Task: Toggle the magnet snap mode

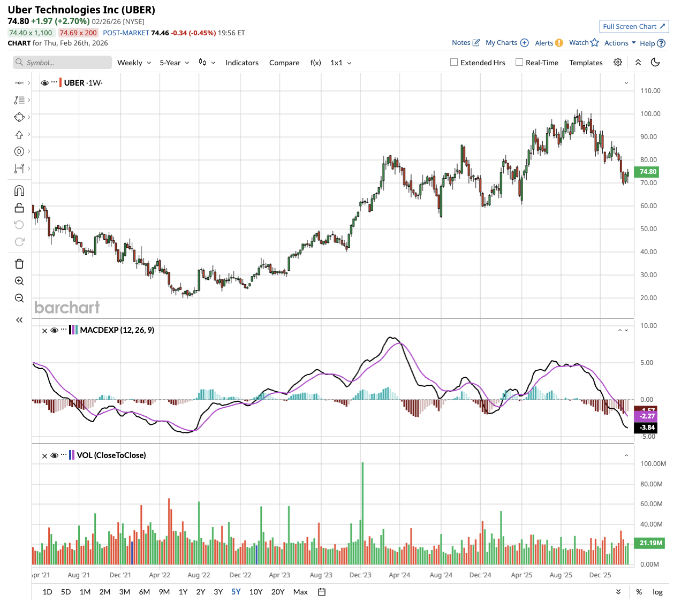Action: (x=19, y=190)
